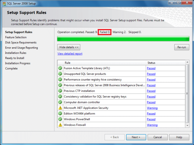Click the Warning 2 count text
The width and height of the screenshot is (194, 145).
click(119, 32)
